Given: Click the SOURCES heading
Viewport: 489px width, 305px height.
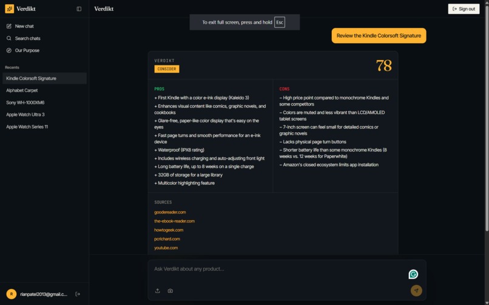Looking at the screenshot, I should tap(163, 203).
